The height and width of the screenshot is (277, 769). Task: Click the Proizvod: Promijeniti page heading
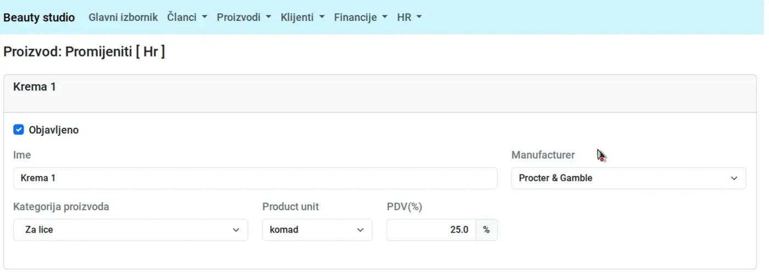(84, 52)
